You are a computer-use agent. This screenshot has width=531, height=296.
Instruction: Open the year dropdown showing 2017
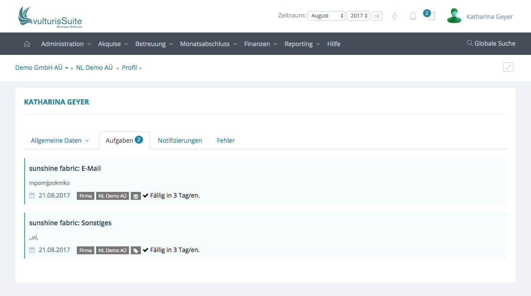(358, 16)
